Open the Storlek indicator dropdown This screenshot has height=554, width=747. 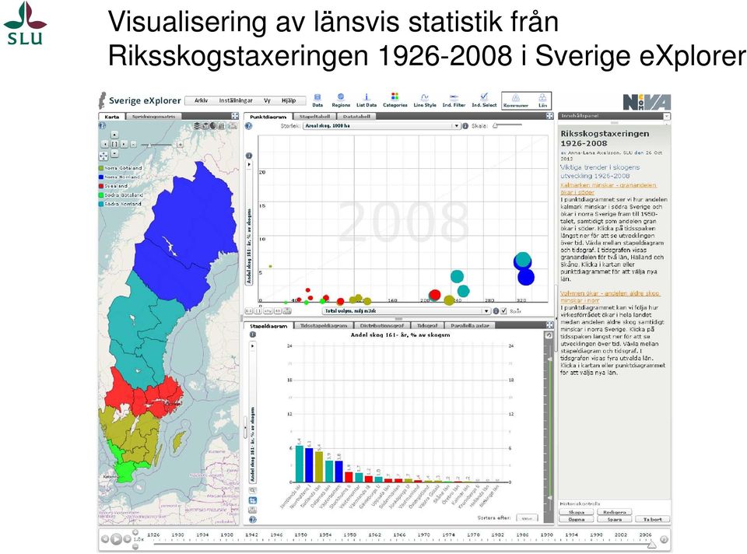click(381, 126)
